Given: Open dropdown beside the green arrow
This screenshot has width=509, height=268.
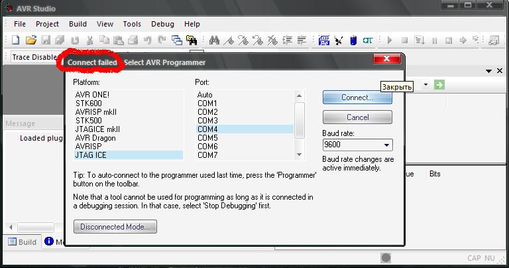Looking at the screenshot, I should [x=425, y=85].
